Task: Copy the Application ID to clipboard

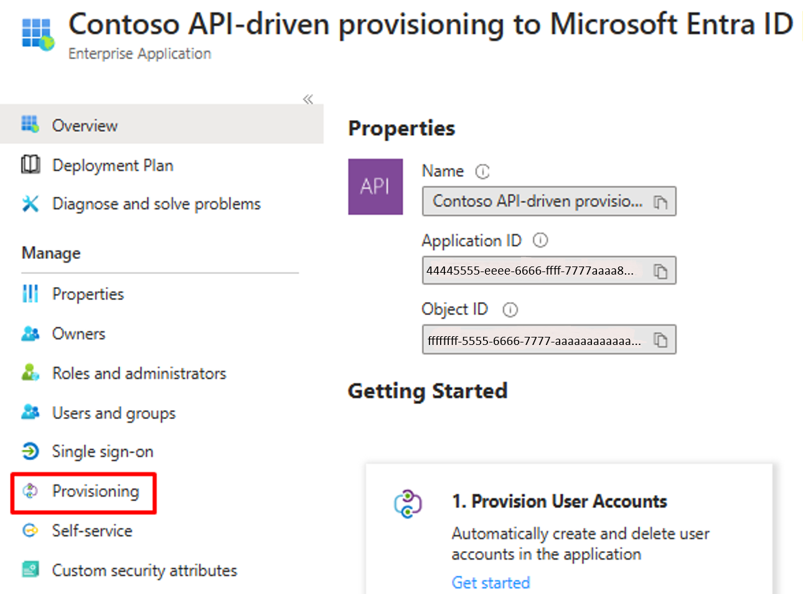Action: coord(660,271)
